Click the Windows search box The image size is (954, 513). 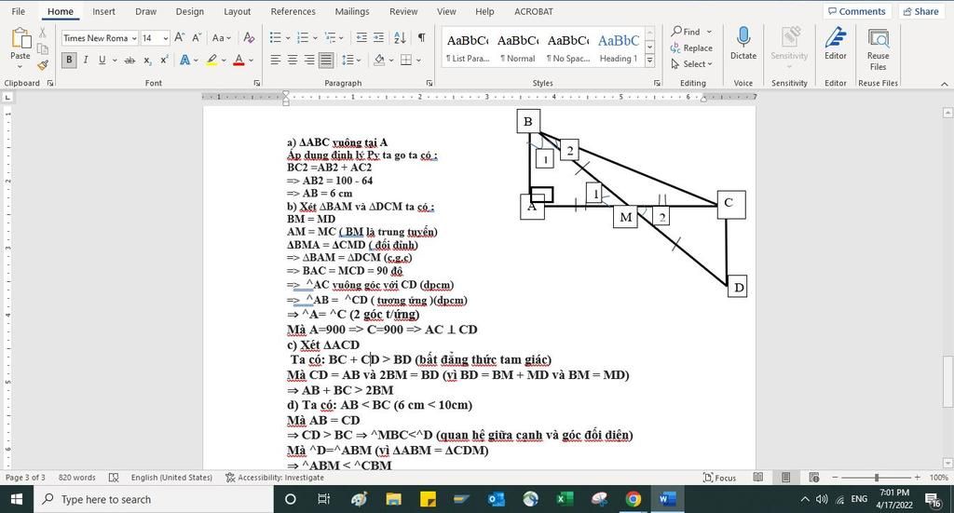click(154, 499)
